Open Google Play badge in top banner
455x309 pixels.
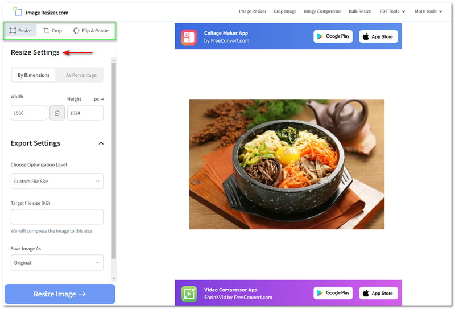pyautogui.click(x=333, y=36)
